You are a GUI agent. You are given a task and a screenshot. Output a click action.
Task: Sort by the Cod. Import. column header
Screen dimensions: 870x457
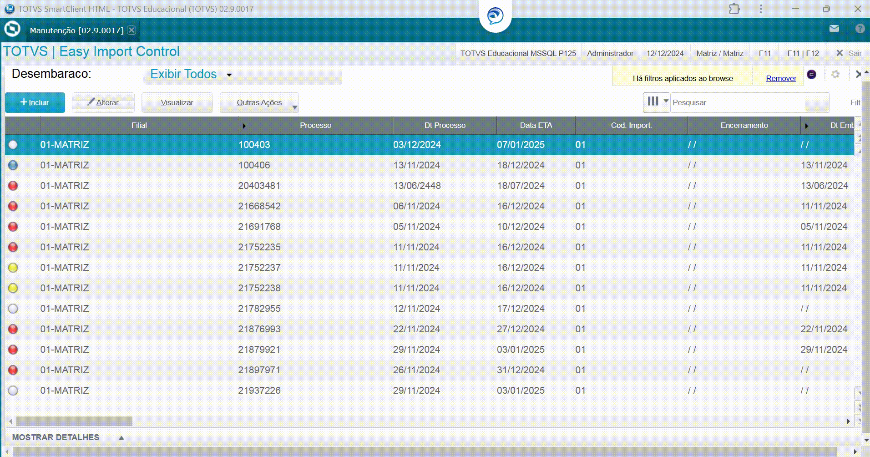coord(632,126)
